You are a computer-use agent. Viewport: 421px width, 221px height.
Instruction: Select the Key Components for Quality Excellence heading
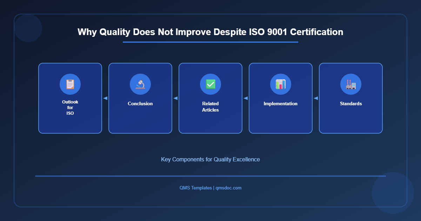210,159
